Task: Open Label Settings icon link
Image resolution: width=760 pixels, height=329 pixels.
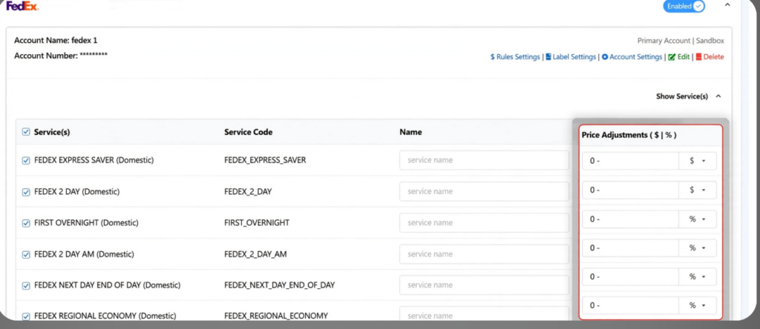Action: (x=571, y=57)
